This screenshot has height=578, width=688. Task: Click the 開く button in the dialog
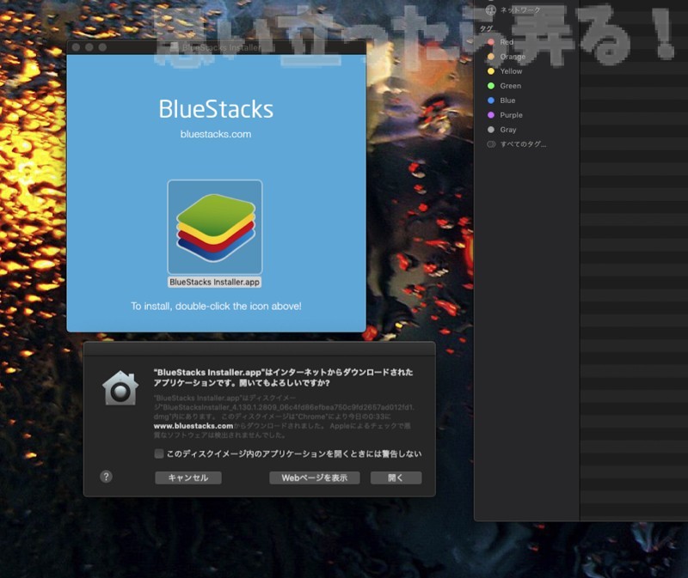[396, 478]
